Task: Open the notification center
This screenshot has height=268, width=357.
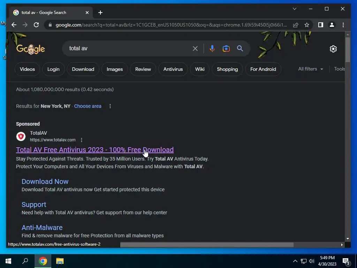Action: coord(346,261)
